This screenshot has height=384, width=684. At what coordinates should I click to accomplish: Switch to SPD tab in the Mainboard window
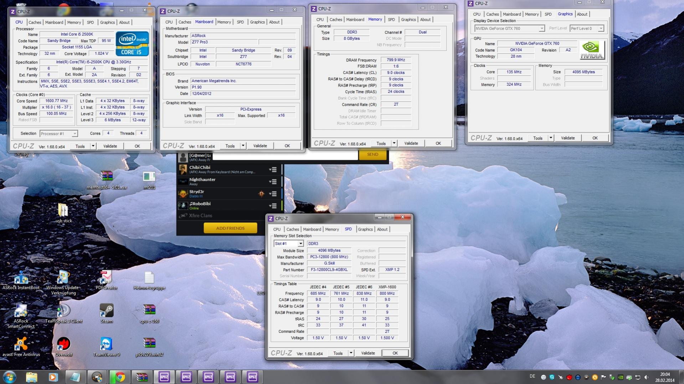pos(241,22)
